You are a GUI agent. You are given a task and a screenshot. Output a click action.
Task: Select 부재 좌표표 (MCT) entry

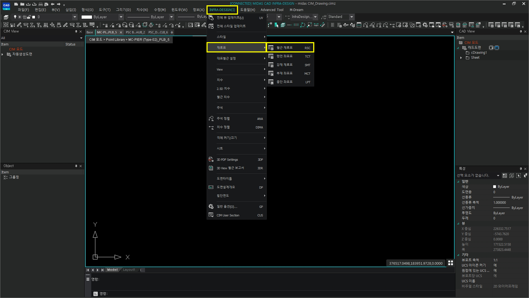click(290, 73)
